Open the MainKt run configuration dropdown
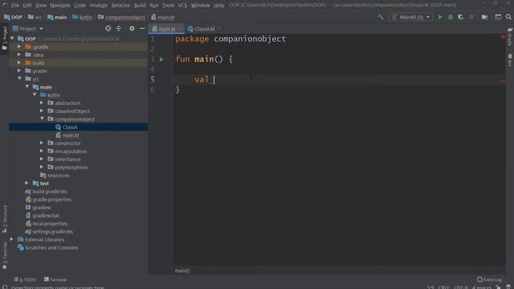Viewport: 514px width, 289px height. click(412, 17)
